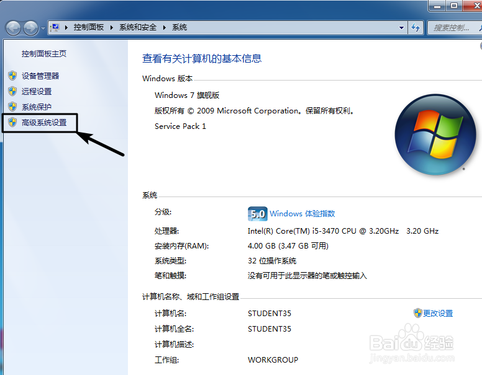Open 远程设置 link
Viewport: 482px width, 375px height.
point(37,92)
